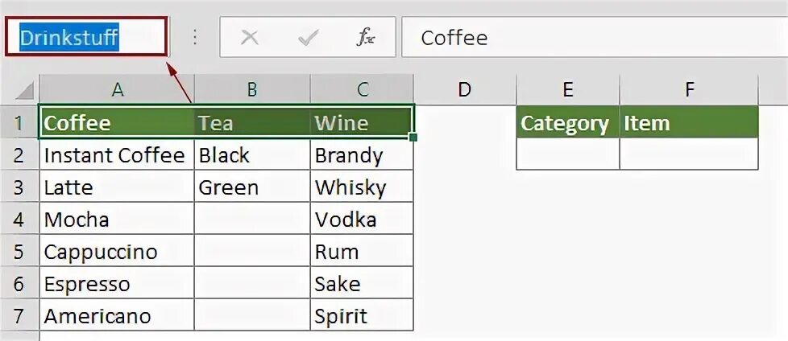
Task: Select column D header
Action: click(x=464, y=89)
